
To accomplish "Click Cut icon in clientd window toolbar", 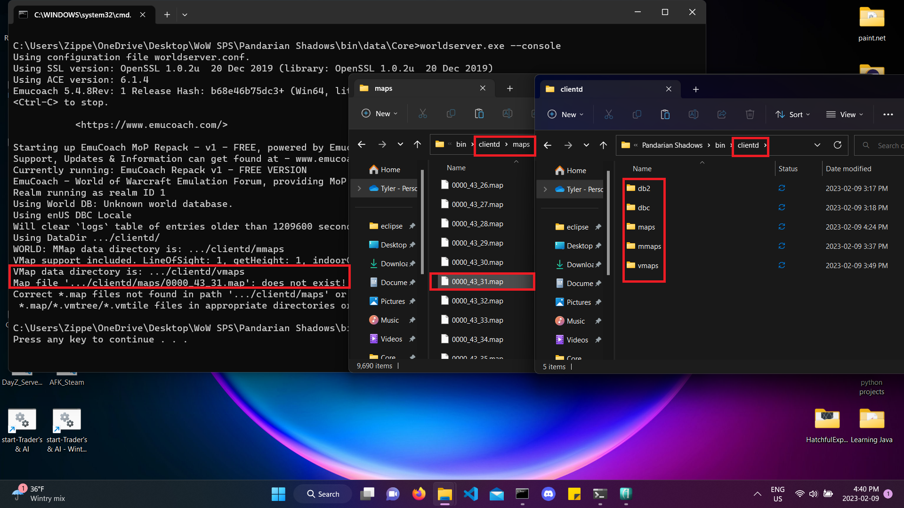I will tap(609, 114).
